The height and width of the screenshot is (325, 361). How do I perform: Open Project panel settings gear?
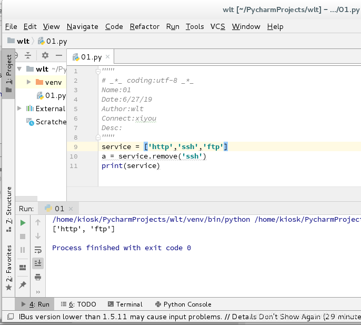pos(45,55)
